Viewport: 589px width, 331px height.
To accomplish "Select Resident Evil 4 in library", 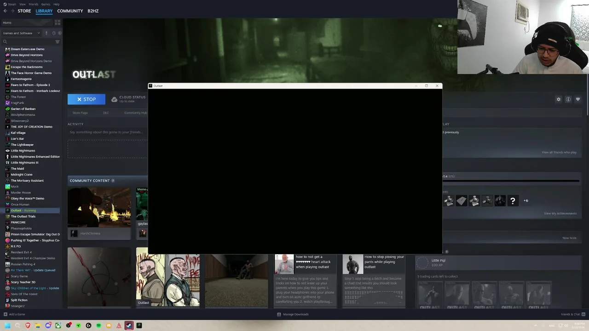I will click(21, 252).
